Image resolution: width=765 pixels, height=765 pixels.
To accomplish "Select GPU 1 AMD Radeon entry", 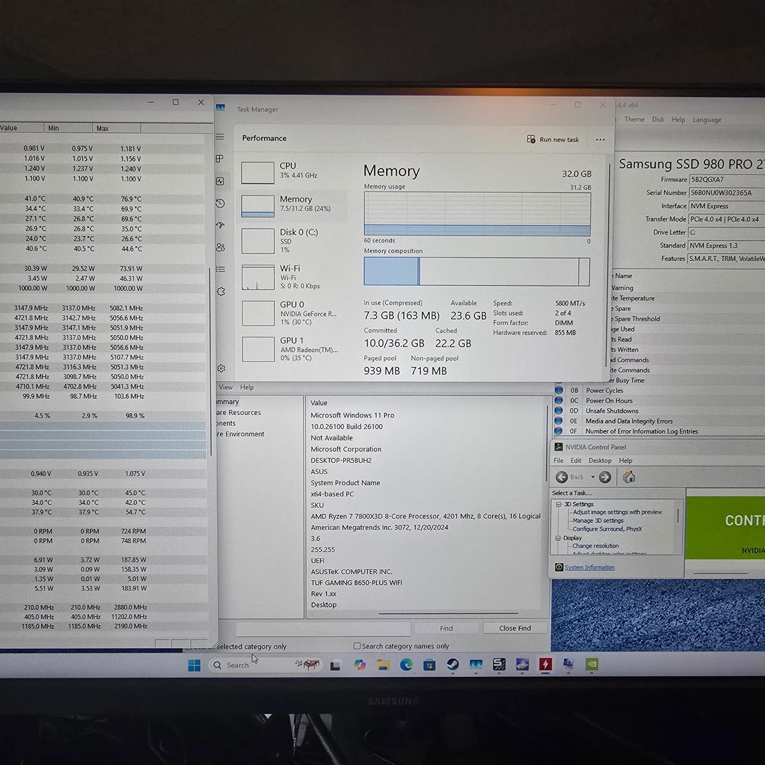I will [293, 349].
